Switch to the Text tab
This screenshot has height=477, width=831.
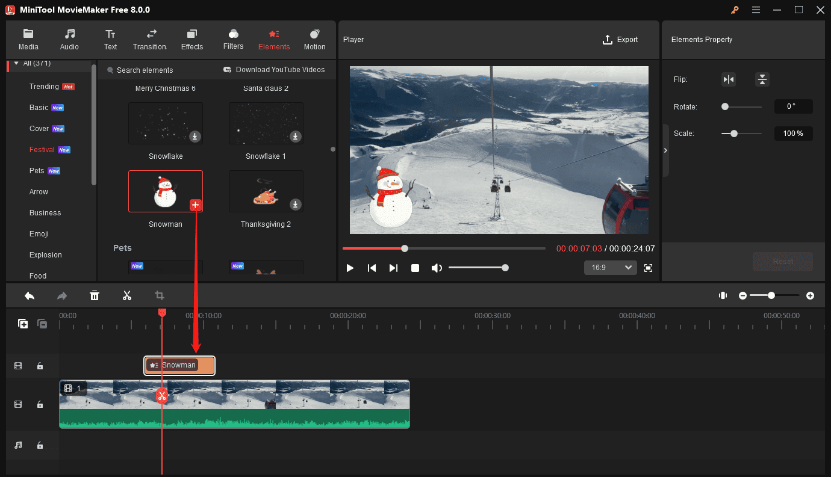point(110,40)
